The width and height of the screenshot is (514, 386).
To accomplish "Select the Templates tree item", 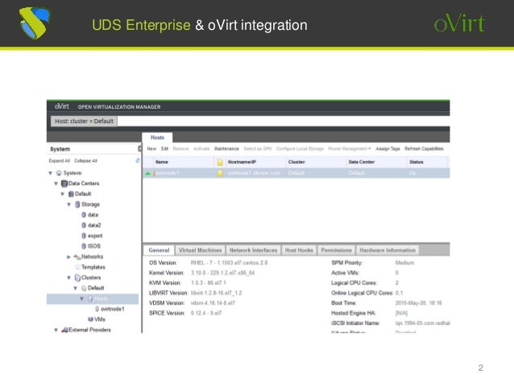I will (x=93, y=267).
